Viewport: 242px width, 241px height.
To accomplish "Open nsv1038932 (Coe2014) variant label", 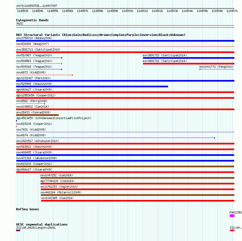I will [33, 107].
